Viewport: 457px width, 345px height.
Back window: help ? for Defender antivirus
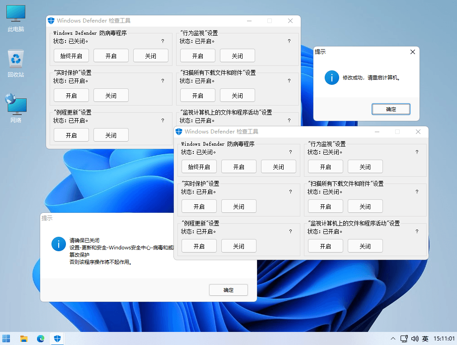(163, 41)
